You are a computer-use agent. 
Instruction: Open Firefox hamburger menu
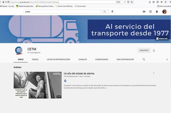click(170, 2)
